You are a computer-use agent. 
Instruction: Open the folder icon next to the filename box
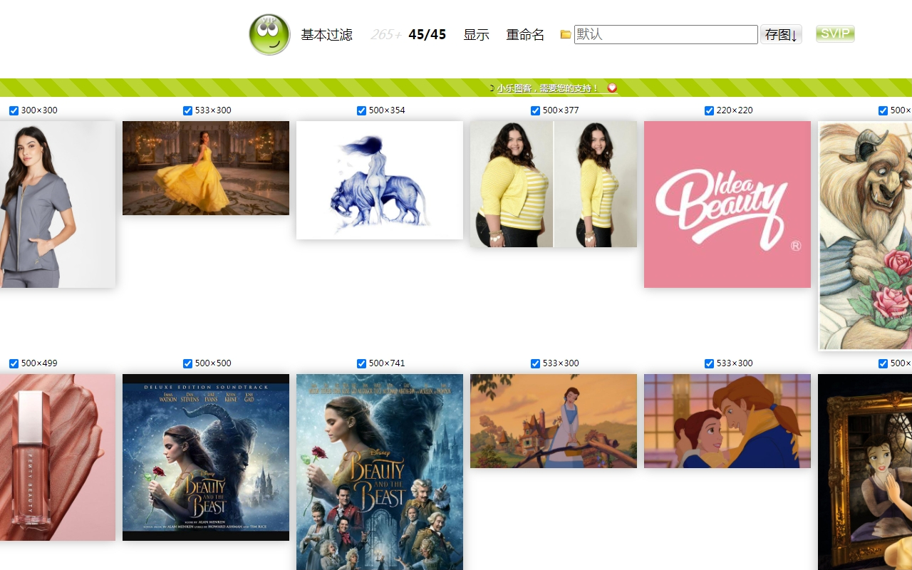tap(565, 33)
